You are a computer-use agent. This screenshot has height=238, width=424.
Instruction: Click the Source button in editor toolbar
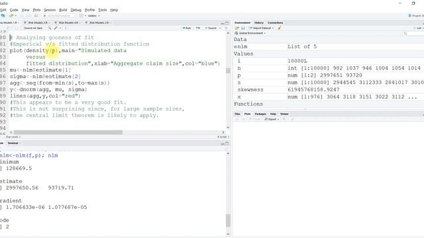[211, 28]
